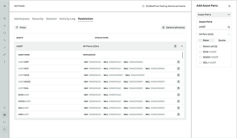Check the DOGE / USDT checkbox
The height and width of the screenshot is (138, 237).
pyautogui.click(x=201, y=57)
